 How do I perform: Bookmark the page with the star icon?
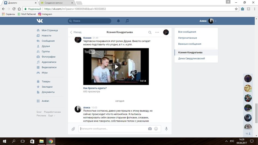[236, 9]
